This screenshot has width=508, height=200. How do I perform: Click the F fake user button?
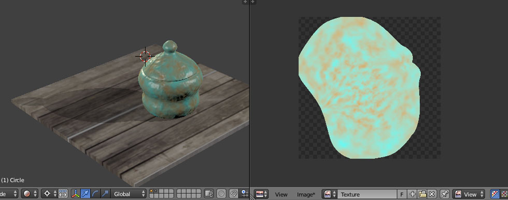[402, 194]
